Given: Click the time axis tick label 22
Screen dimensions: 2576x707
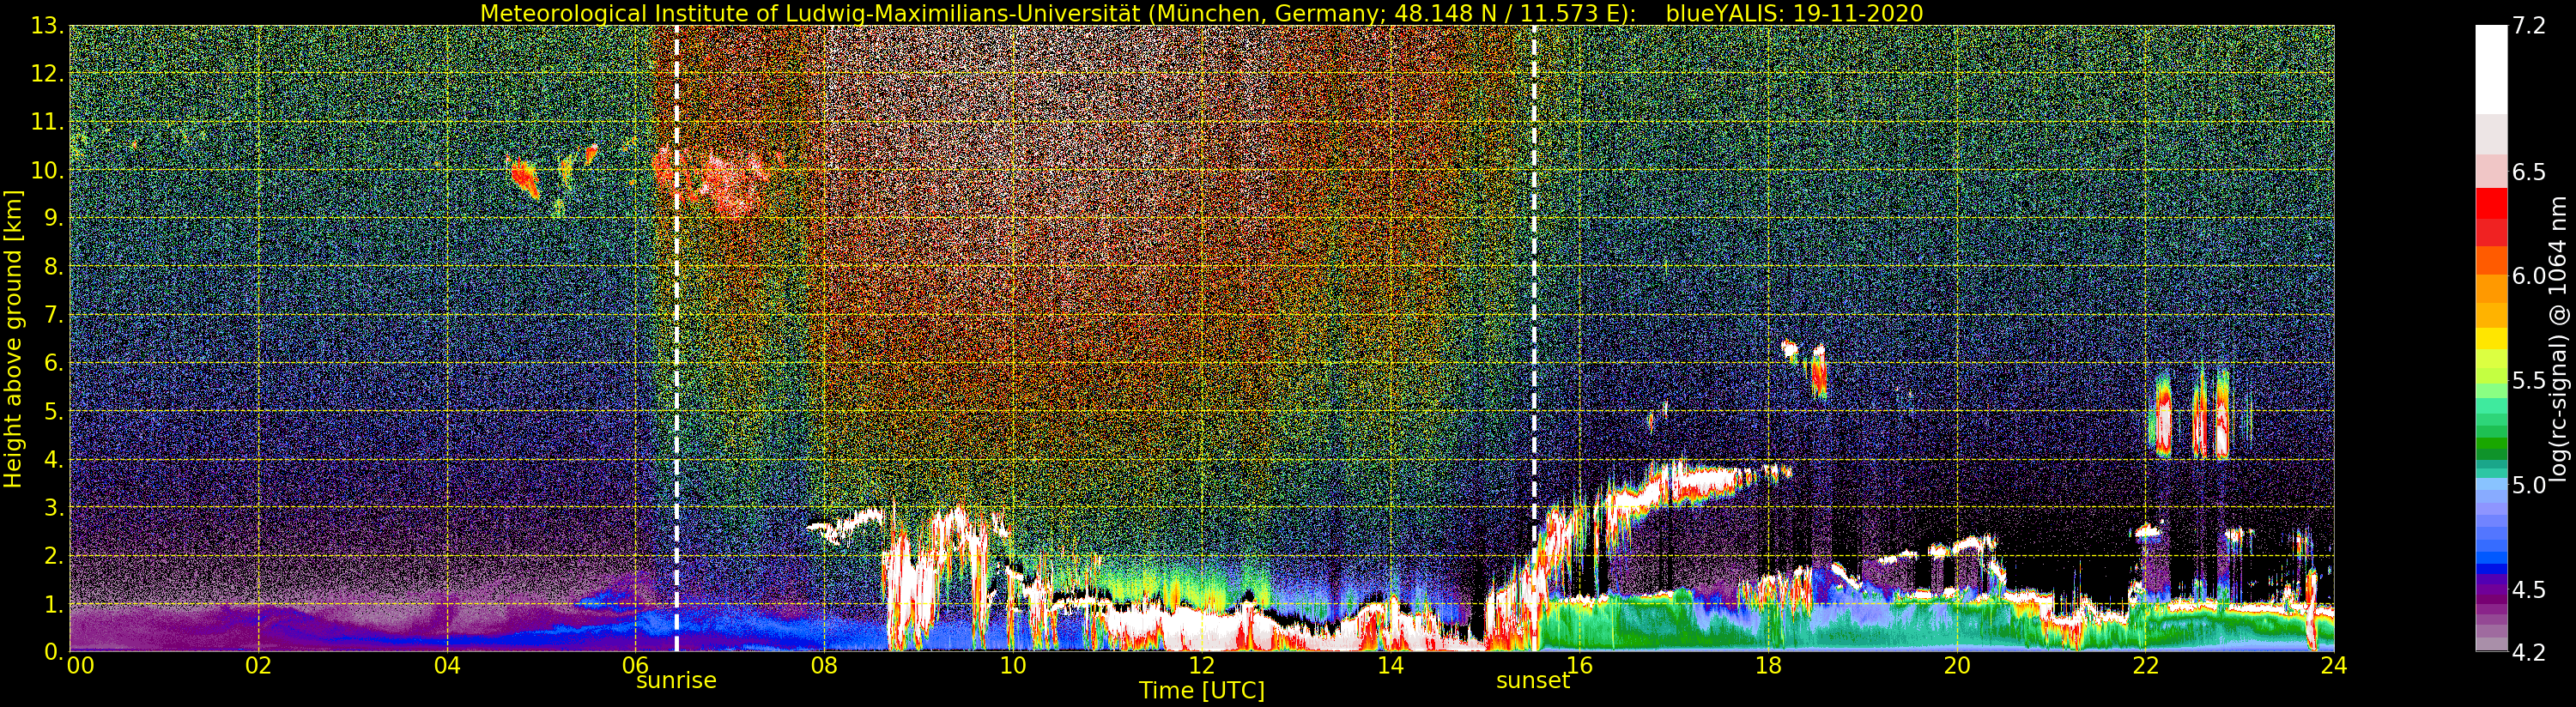Looking at the screenshot, I should click(2146, 666).
